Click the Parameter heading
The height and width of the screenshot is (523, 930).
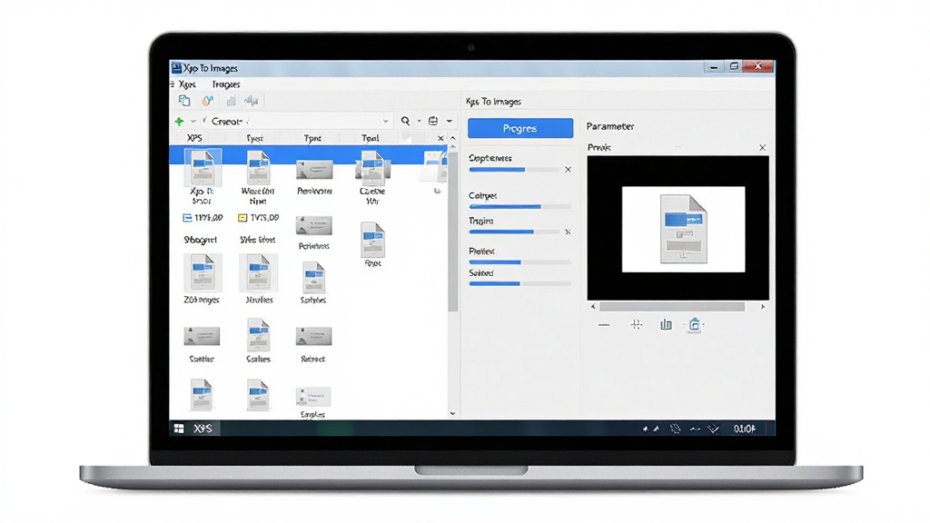610,126
